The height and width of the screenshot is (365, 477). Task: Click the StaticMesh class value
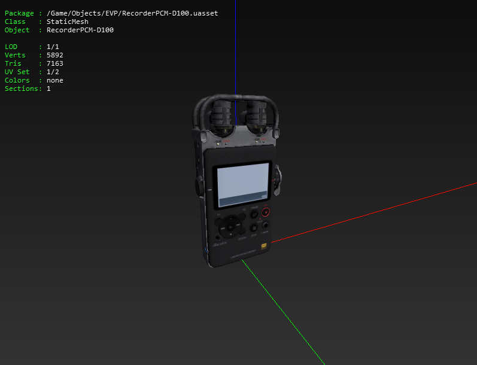tap(68, 22)
